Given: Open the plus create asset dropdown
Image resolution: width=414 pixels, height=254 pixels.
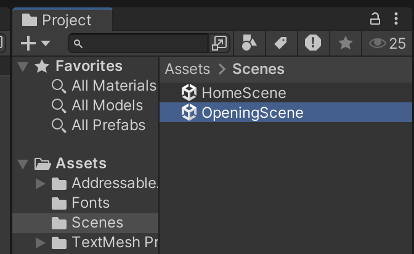Looking at the screenshot, I should [x=35, y=43].
